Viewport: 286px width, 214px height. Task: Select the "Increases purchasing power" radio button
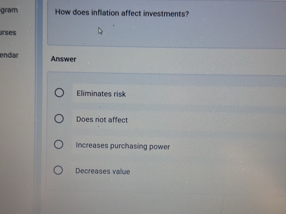pos(59,144)
